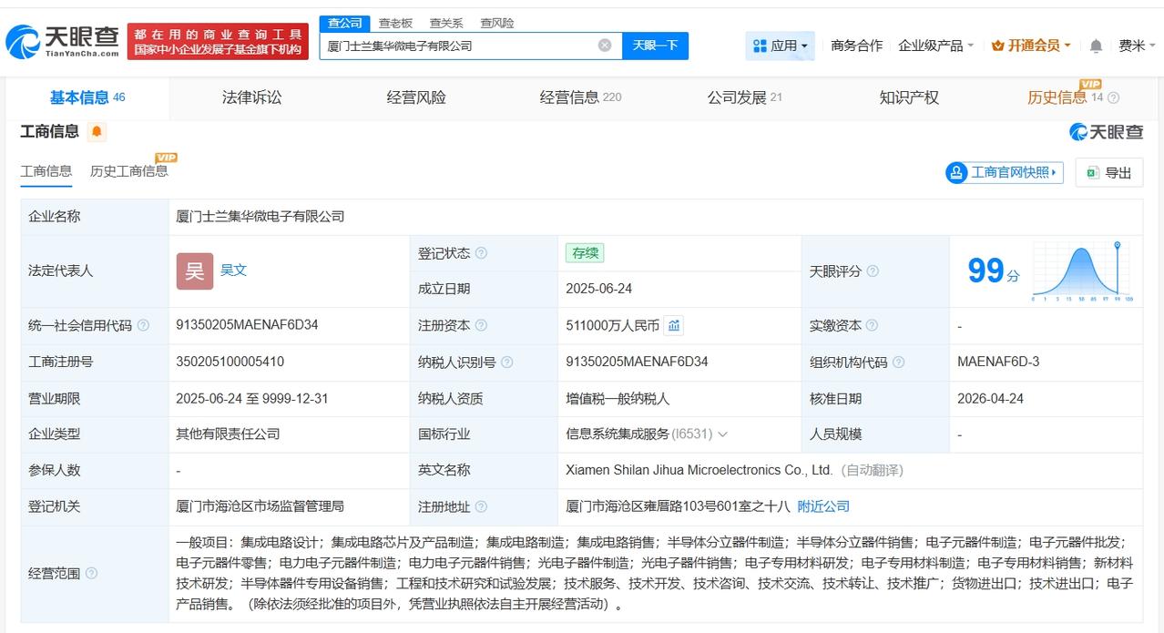View the 天眼评分 score distribution chart
The height and width of the screenshot is (633, 1164).
click(1082, 271)
